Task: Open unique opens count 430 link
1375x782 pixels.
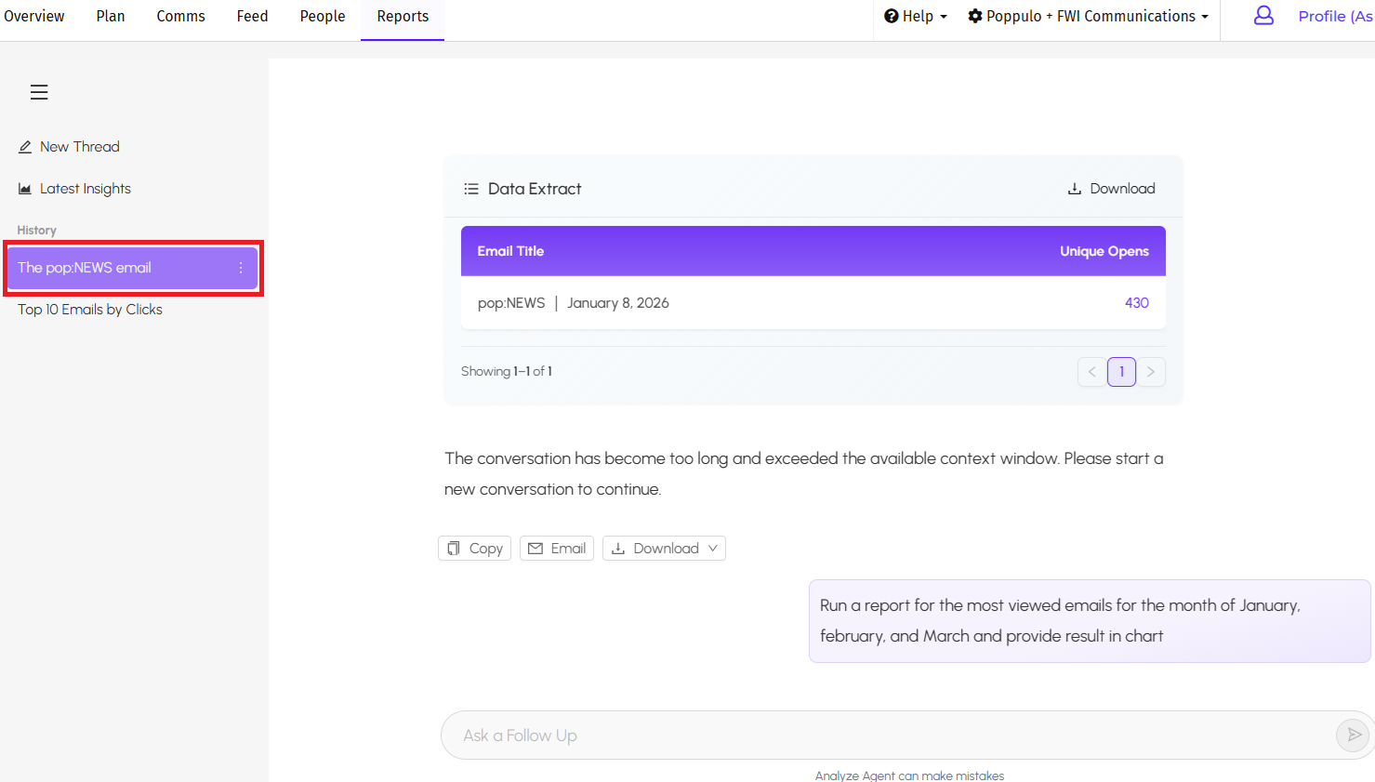Action: (1136, 303)
